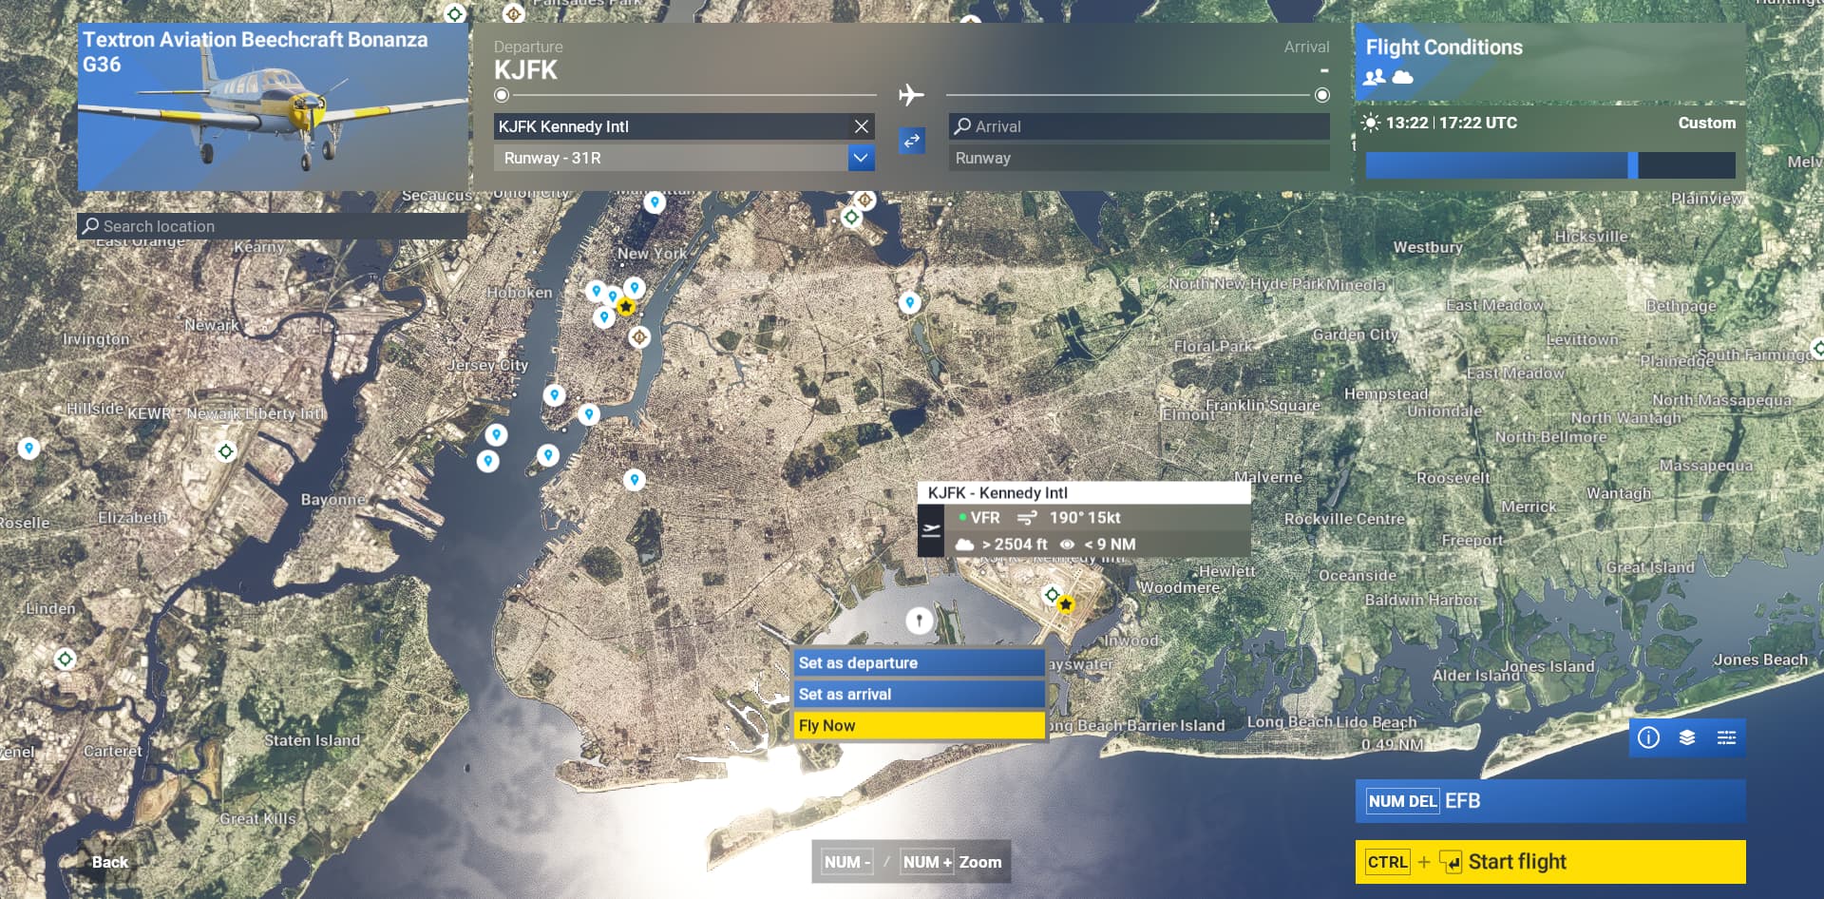Click the KJFK Kennedy Intl departure field
Viewport: 1824px width, 899px height.
coord(672,126)
